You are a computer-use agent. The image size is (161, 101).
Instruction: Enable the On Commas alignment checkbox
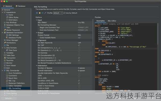pyautogui.click(x=79, y=53)
